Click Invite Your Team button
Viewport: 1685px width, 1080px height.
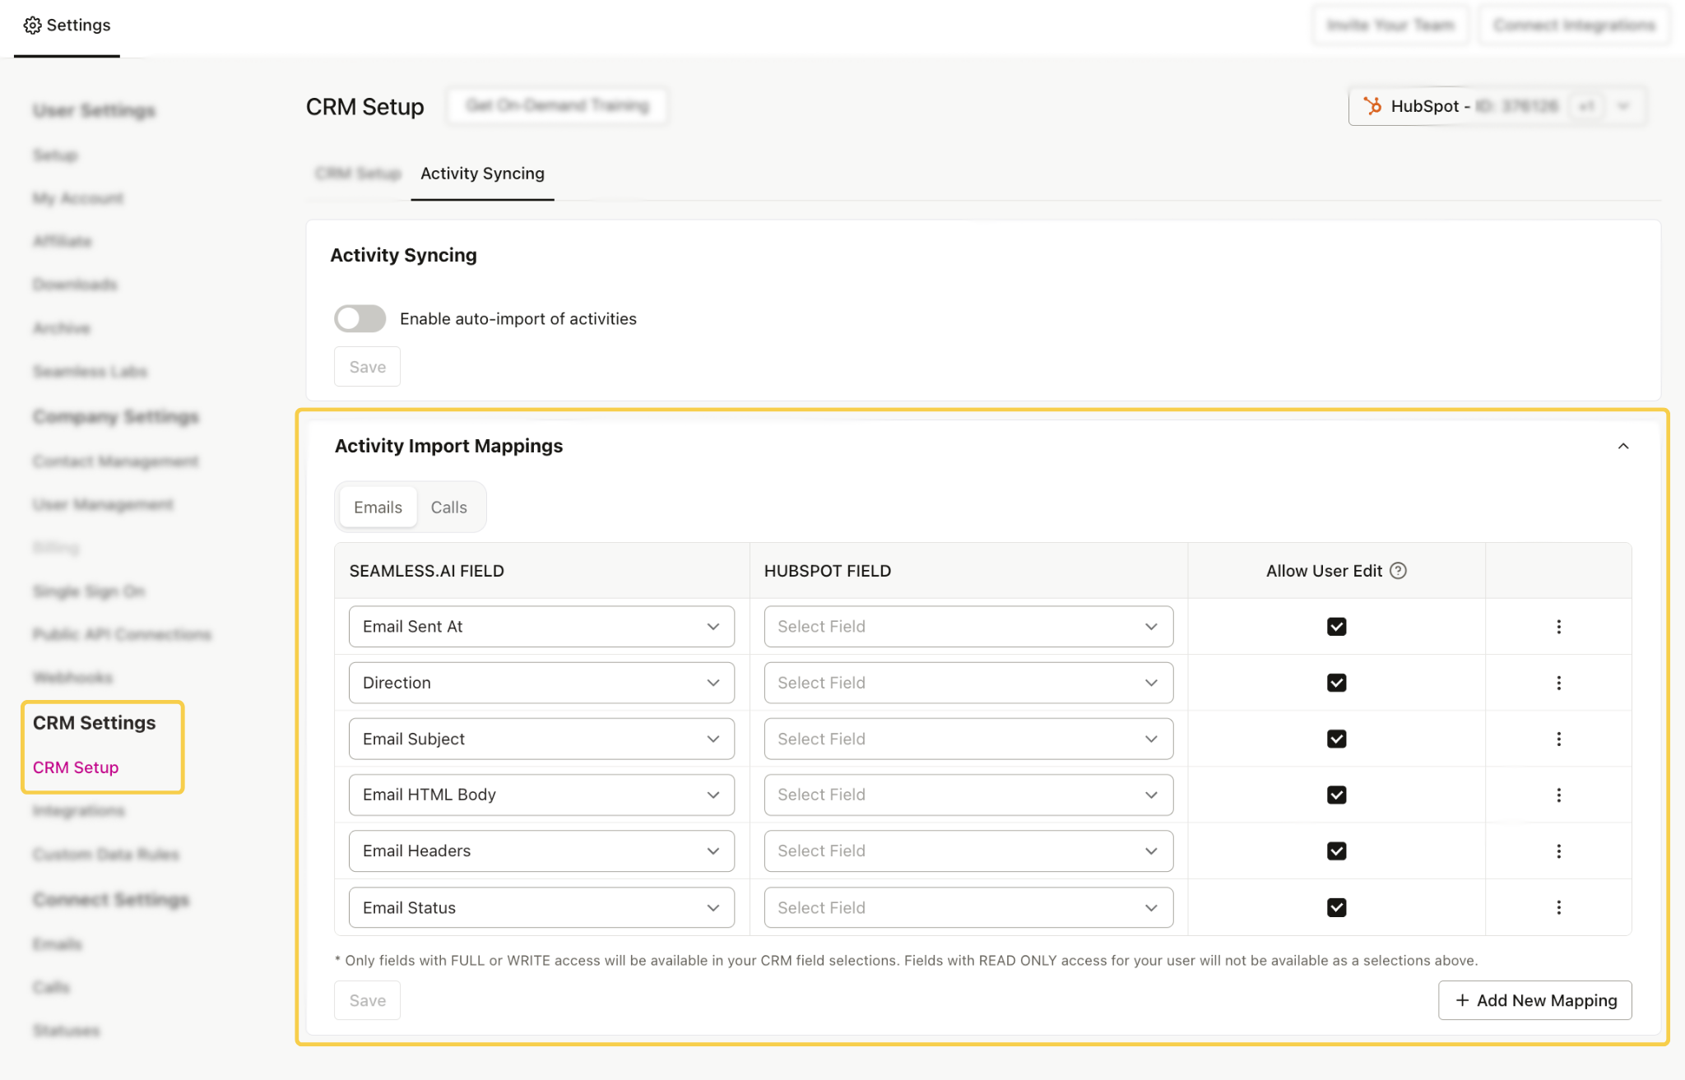tap(1390, 25)
